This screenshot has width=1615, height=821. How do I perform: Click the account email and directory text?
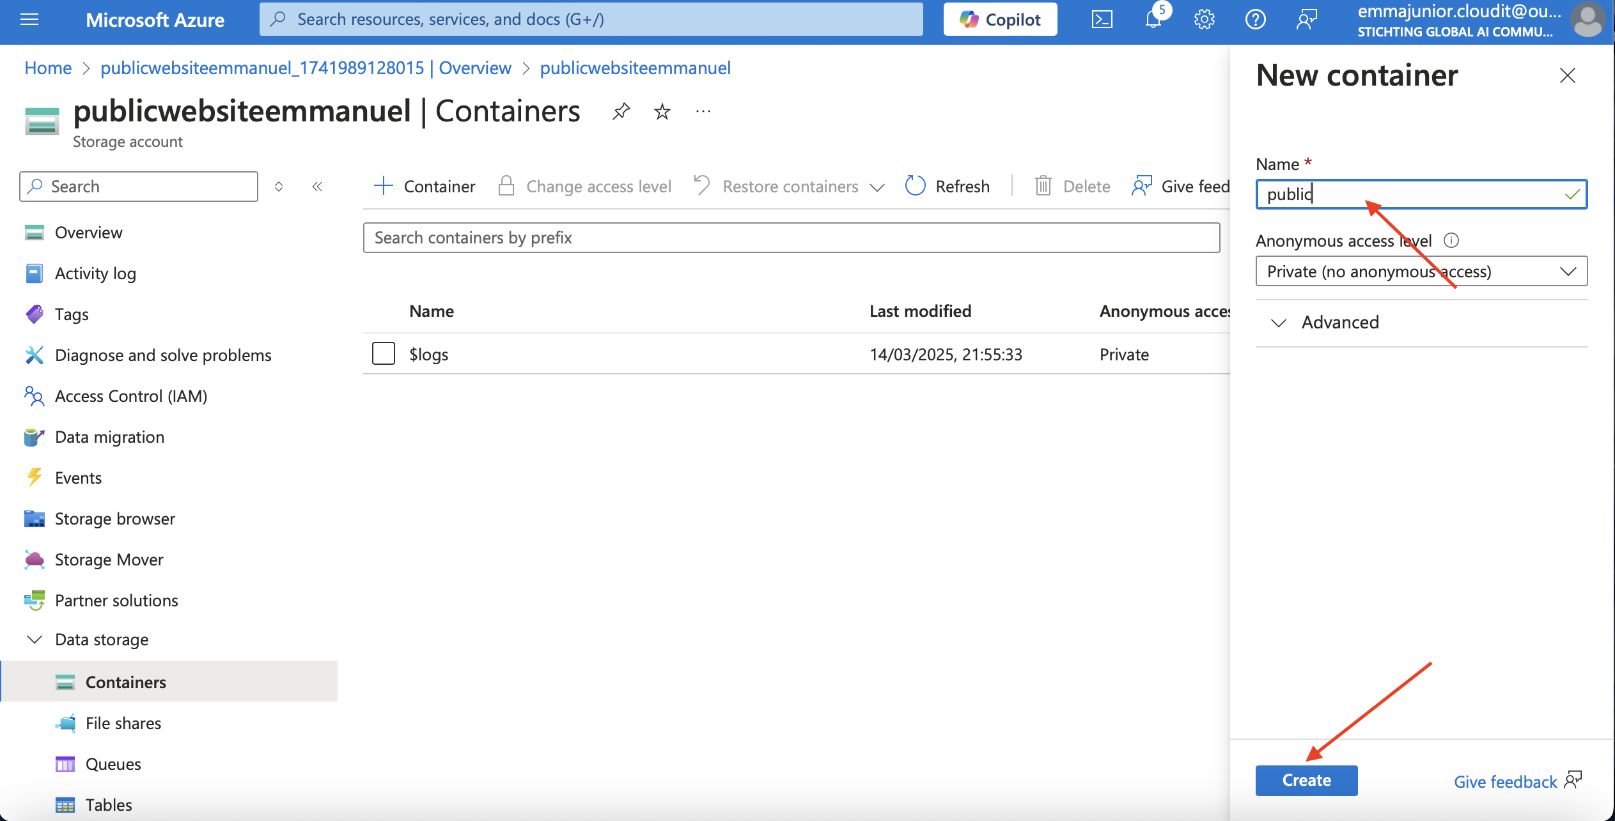tap(1459, 20)
